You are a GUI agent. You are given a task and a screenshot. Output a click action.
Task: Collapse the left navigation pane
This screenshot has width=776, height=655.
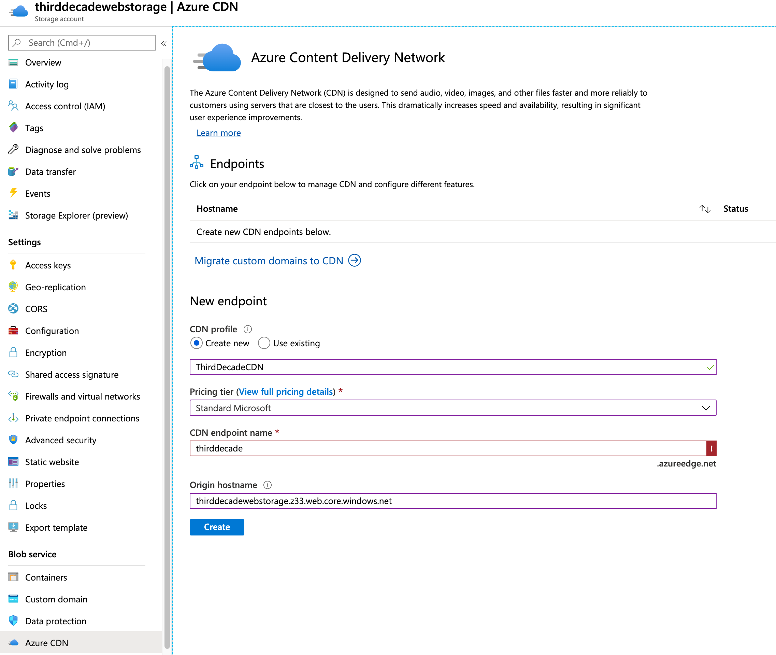[x=163, y=43]
